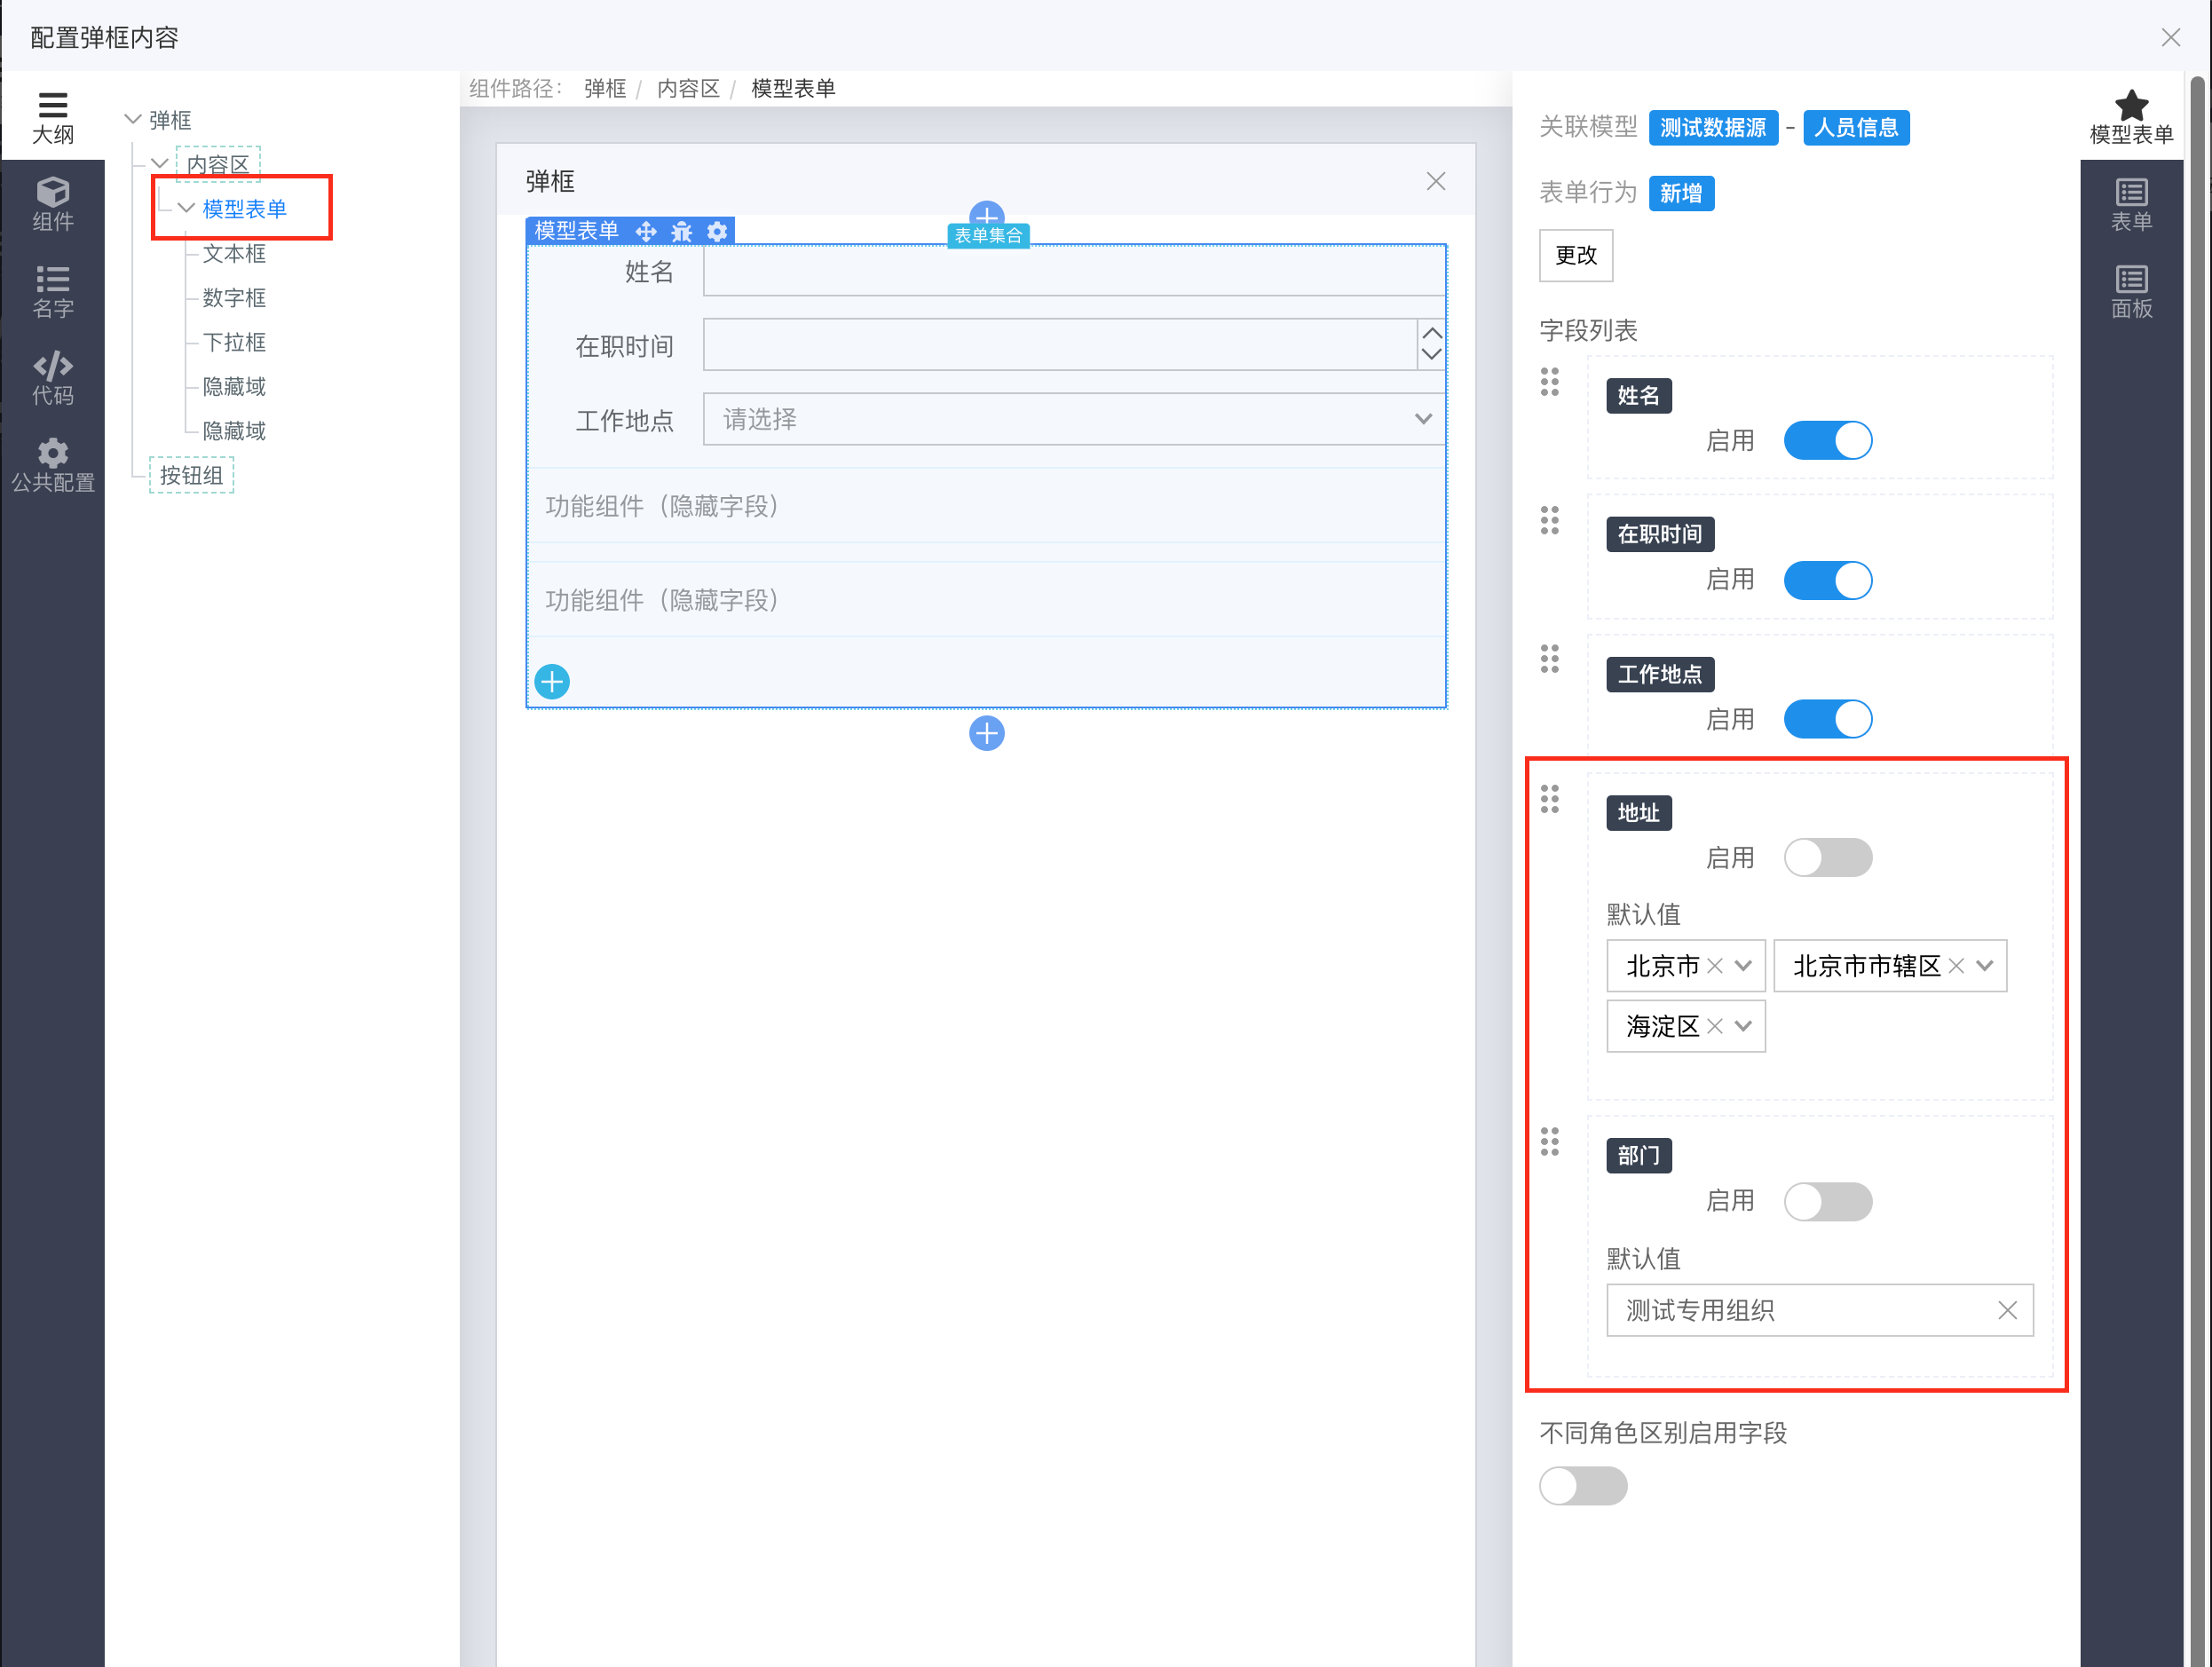
Task: Grab the drag handle for 姓名 field
Action: [1550, 381]
